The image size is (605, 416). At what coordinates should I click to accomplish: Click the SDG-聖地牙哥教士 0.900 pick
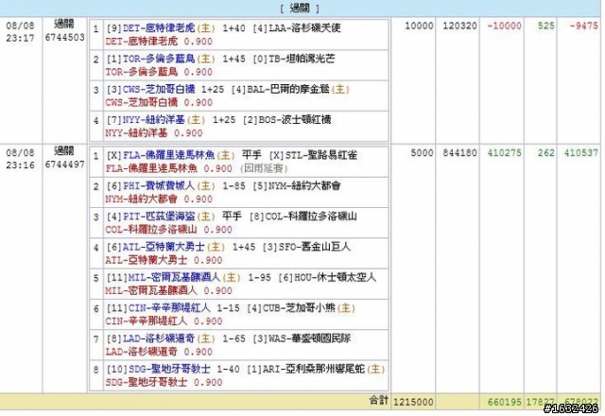coord(164,382)
